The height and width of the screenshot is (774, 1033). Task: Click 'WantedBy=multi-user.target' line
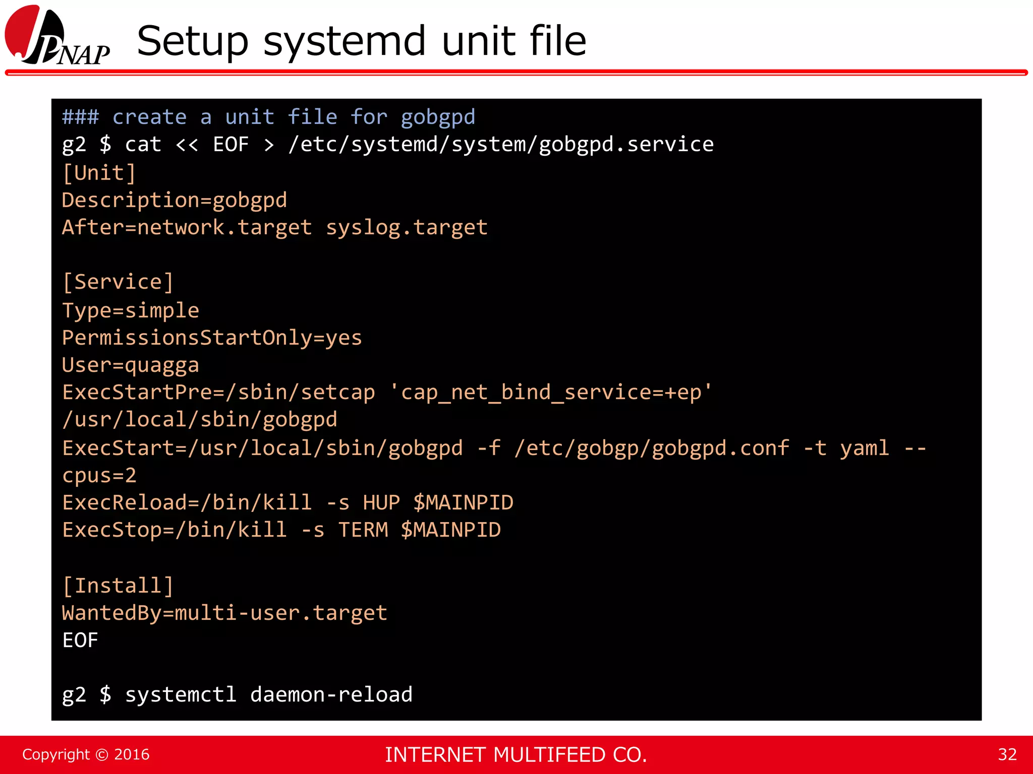pyautogui.click(x=225, y=613)
